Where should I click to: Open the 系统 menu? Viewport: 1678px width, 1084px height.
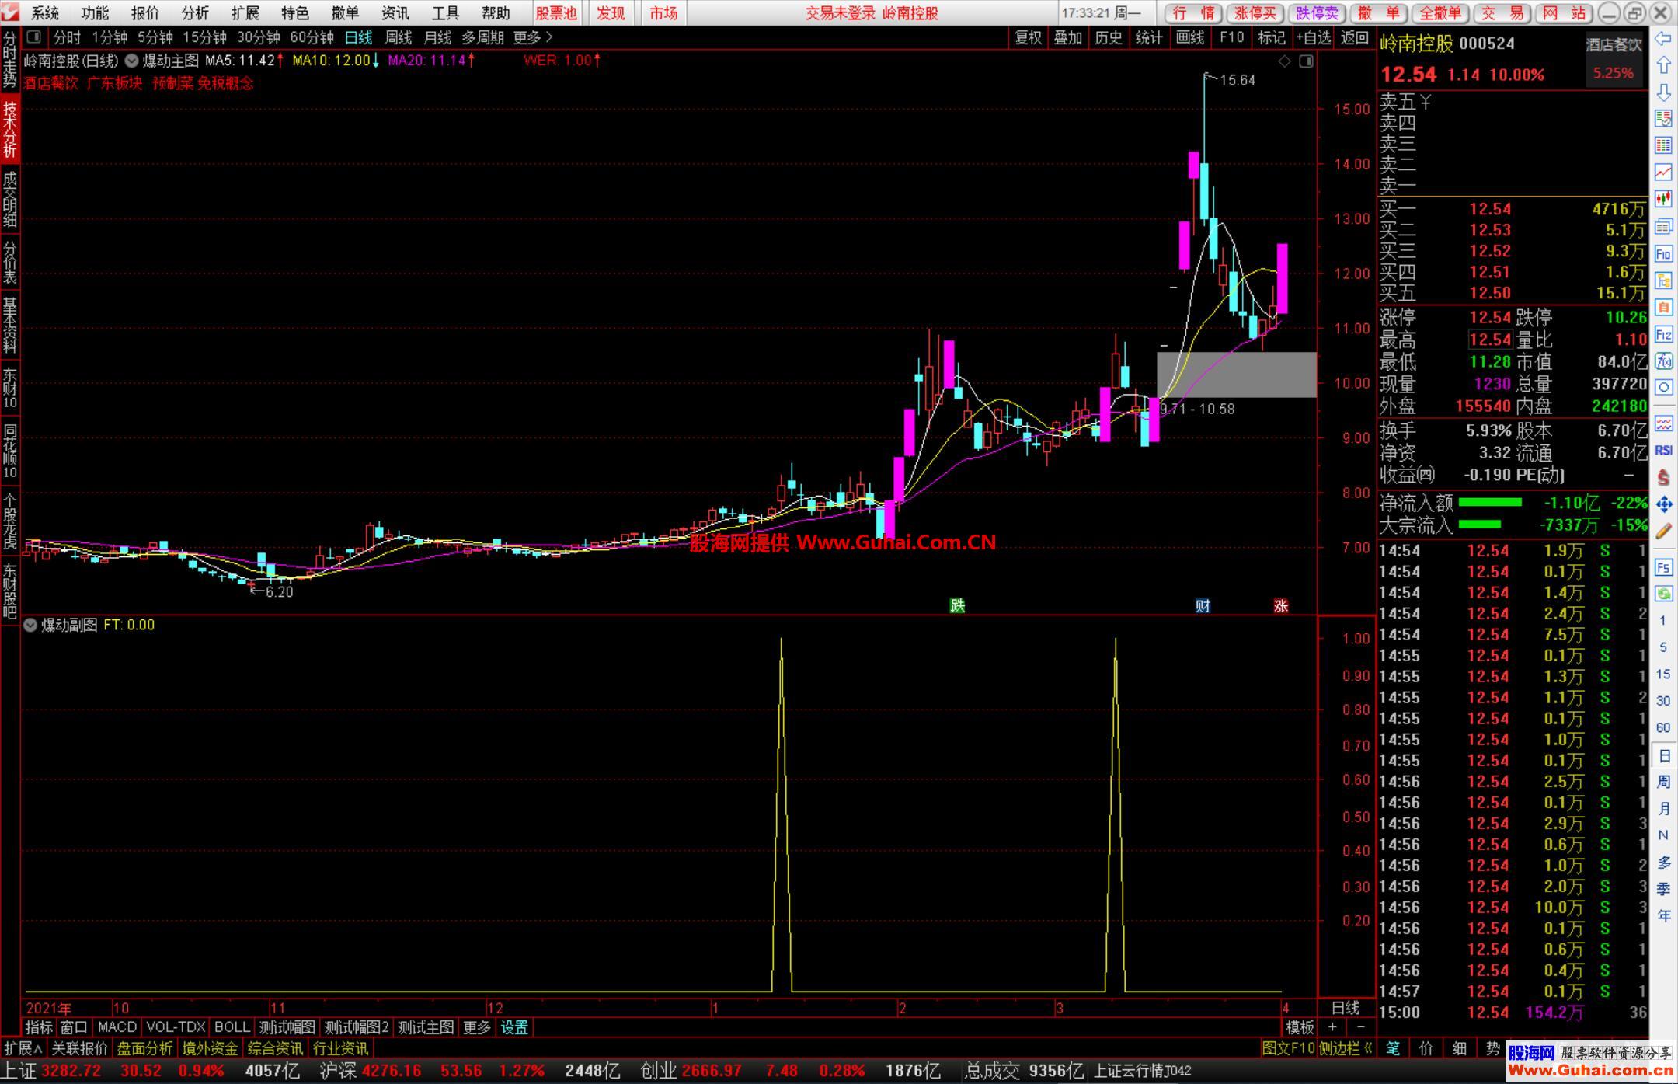pos(45,13)
